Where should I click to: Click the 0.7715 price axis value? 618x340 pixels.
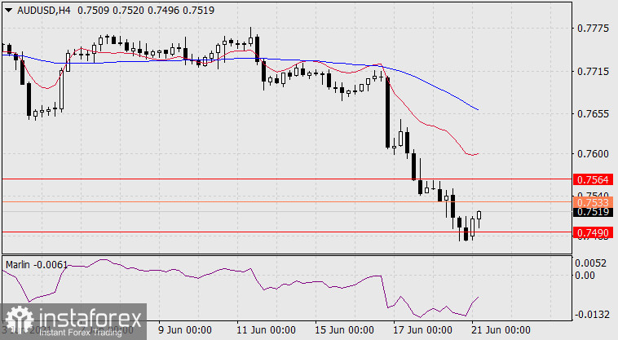coord(592,73)
